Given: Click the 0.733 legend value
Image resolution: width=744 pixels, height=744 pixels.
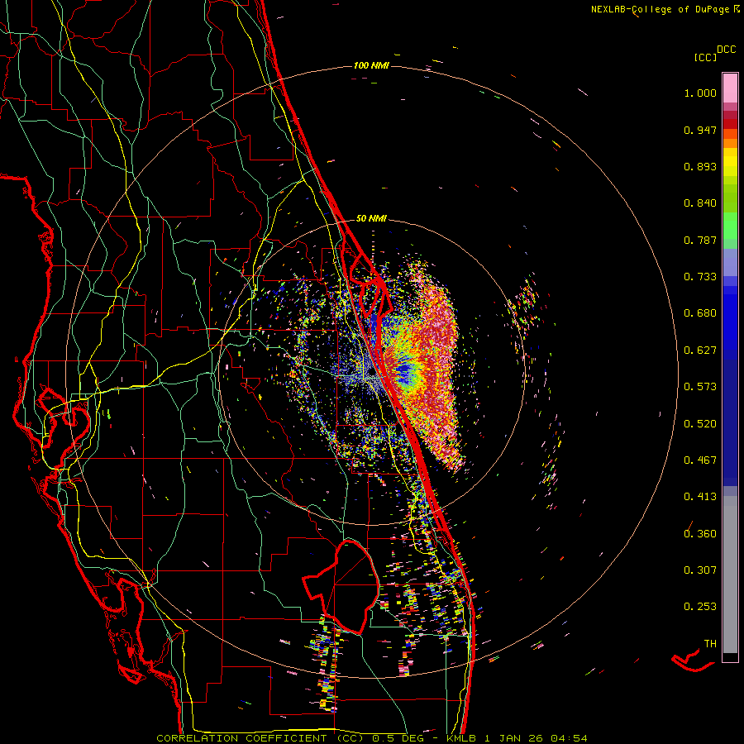Looking at the screenshot, I should pyautogui.click(x=700, y=277).
